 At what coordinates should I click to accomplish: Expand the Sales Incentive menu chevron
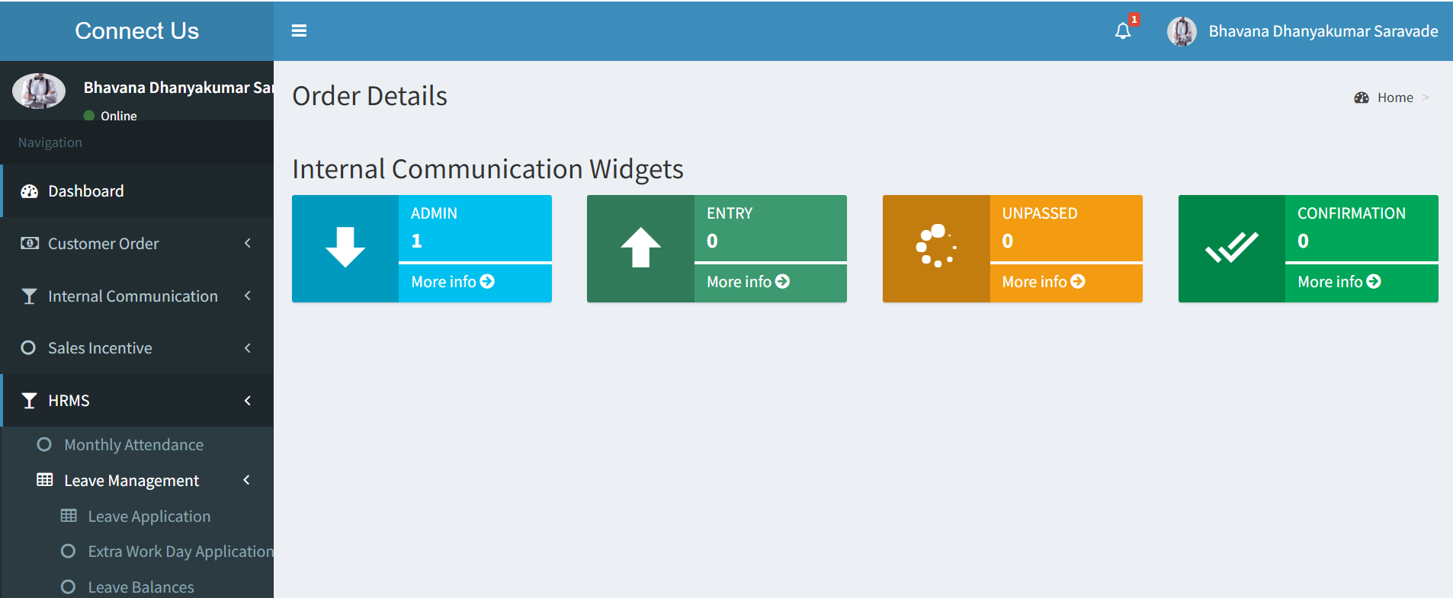pos(248,348)
